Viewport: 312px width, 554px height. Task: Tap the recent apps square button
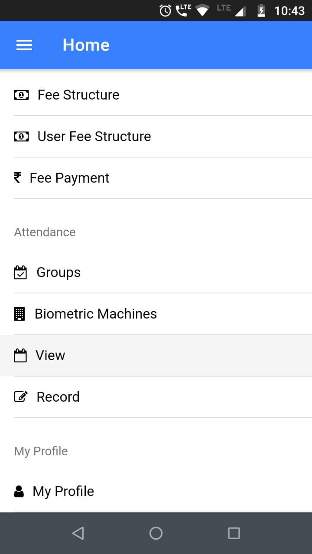click(x=234, y=533)
